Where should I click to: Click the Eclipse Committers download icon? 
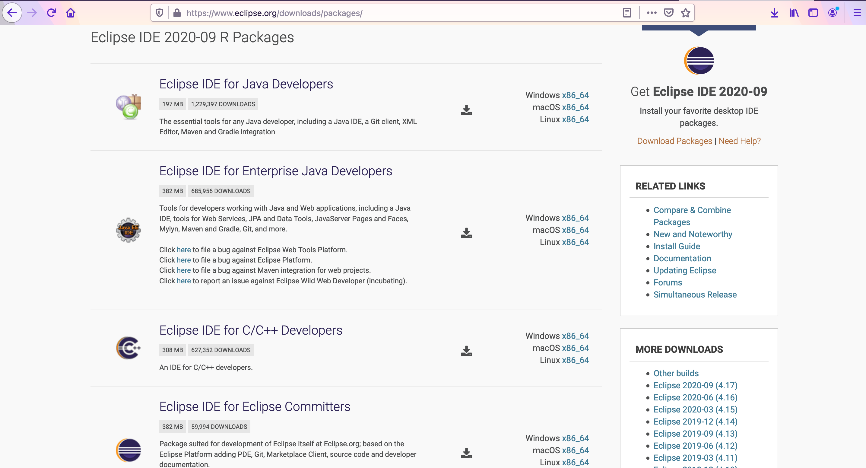[466, 453]
